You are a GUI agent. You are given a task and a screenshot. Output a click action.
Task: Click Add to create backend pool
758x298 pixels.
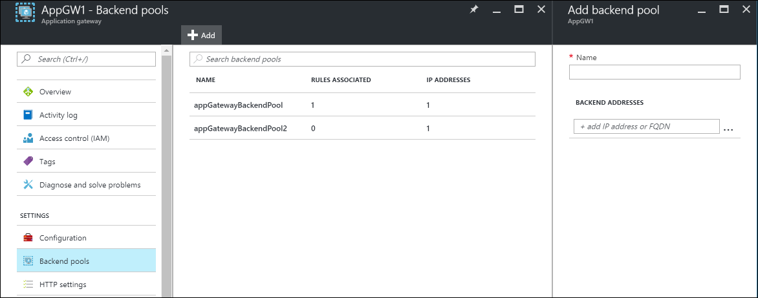tap(201, 35)
